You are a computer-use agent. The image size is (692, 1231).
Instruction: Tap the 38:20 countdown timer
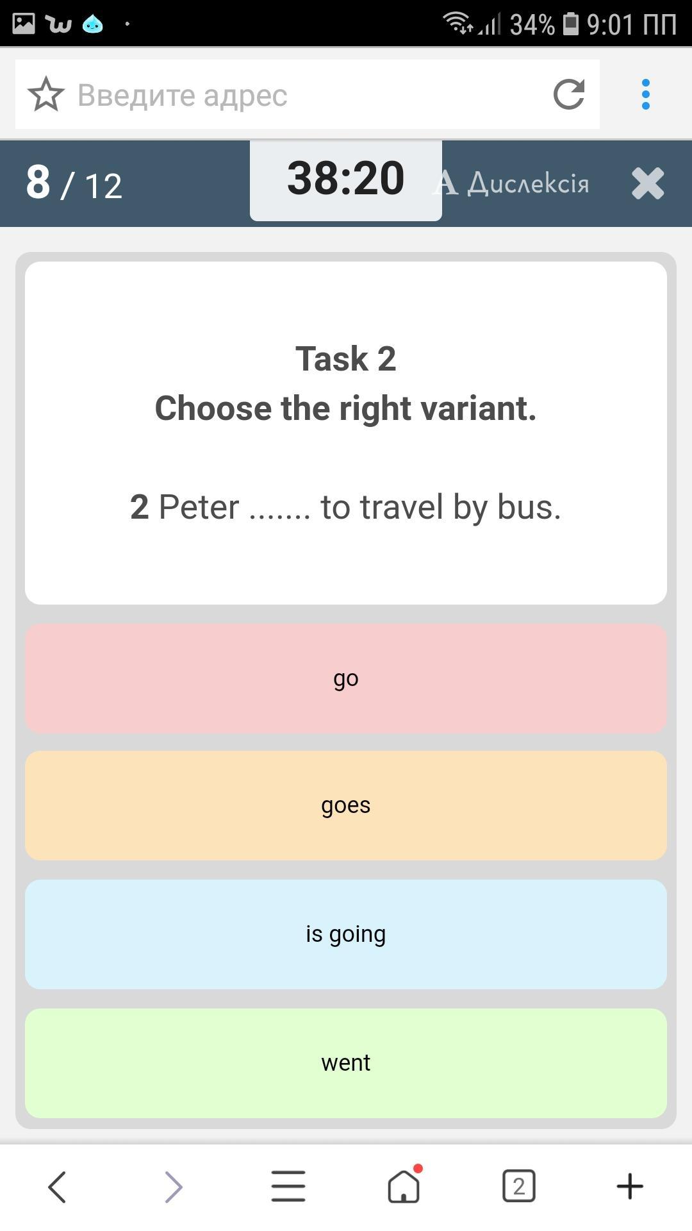[x=345, y=179]
